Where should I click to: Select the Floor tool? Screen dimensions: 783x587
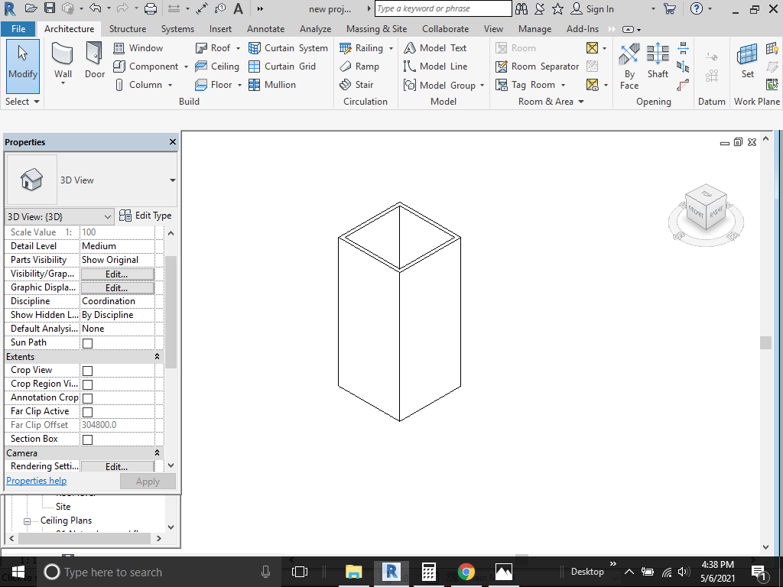point(213,85)
